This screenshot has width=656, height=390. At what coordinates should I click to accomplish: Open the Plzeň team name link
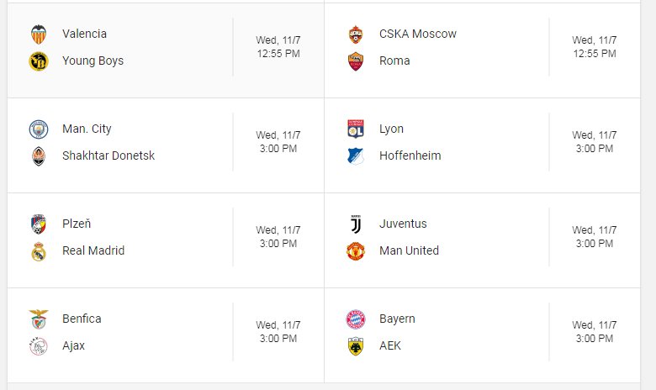[x=77, y=224]
